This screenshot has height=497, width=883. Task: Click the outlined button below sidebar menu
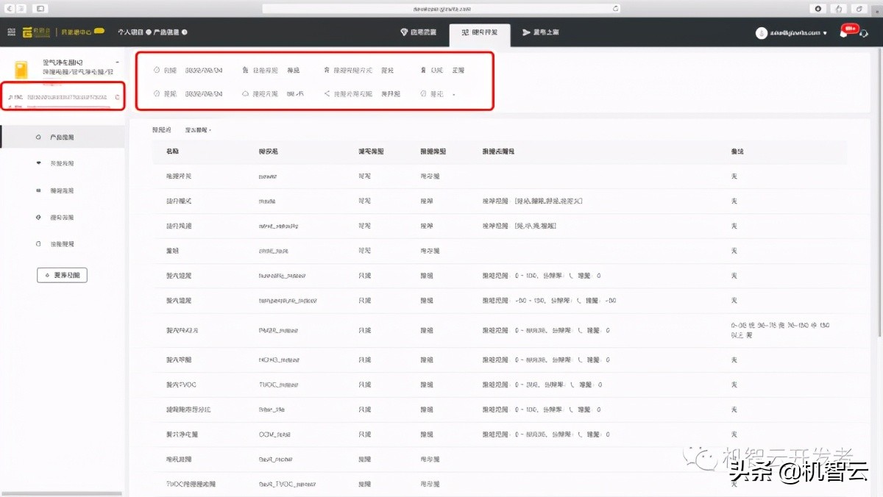tap(62, 276)
